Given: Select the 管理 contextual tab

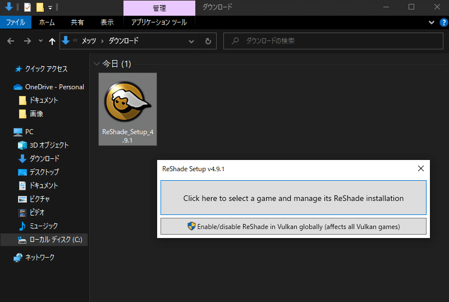Looking at the screenshot, I should tap(159, 8).
